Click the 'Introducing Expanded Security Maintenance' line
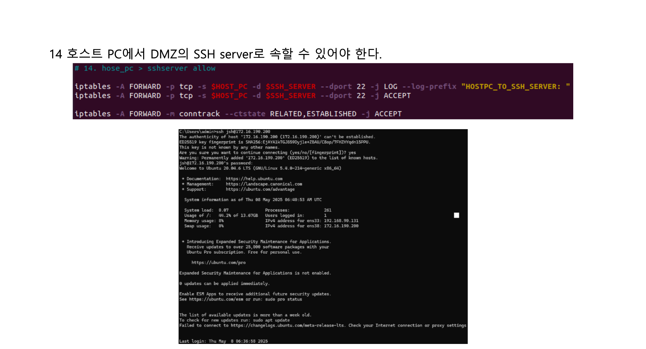Viewport: 646px width, 349px height. 256,242
